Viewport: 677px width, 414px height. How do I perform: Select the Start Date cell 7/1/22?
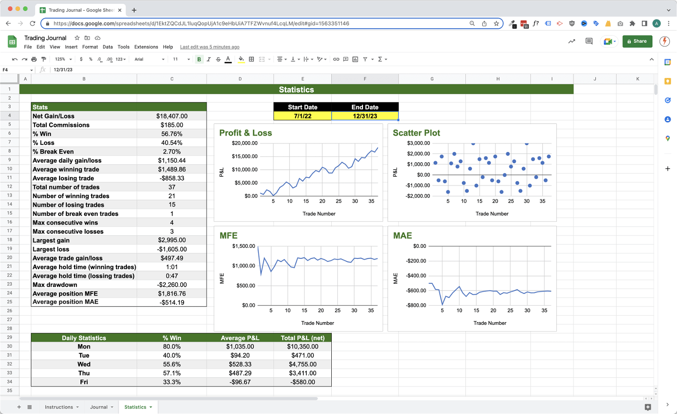click(303, 116)
